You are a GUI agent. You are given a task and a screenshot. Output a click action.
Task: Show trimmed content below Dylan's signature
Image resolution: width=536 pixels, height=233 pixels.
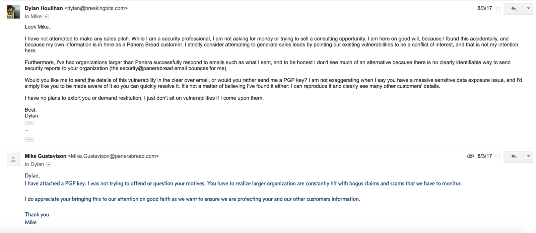(x=29, y=123)
